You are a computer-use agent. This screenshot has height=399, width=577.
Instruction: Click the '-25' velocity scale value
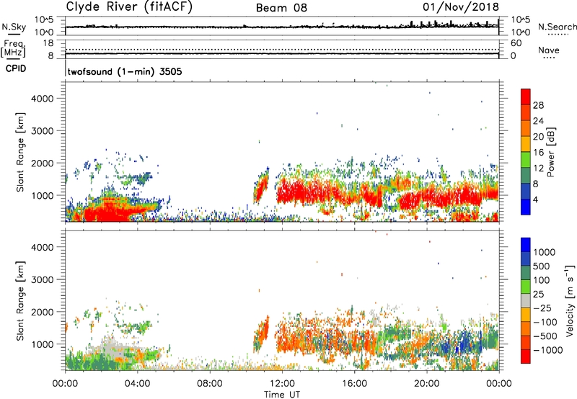[x=543, y=308]
